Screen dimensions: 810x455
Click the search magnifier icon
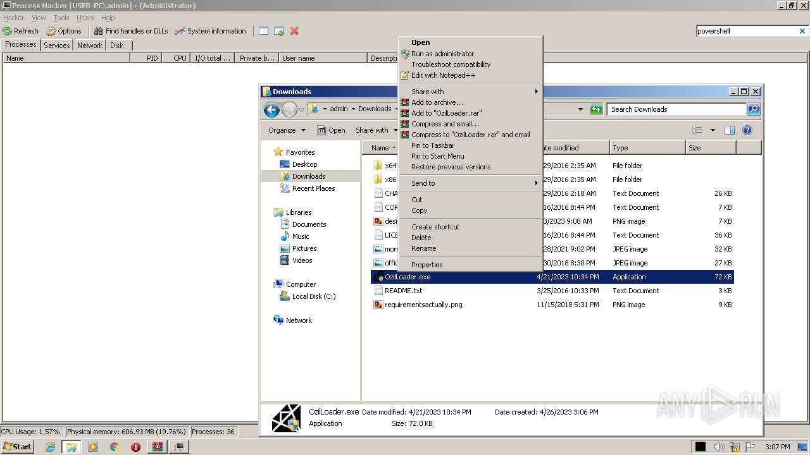[754, 109]
